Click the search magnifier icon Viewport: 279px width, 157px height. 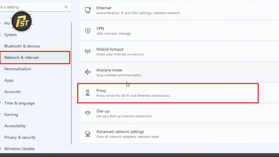click(x=66, y=7)
